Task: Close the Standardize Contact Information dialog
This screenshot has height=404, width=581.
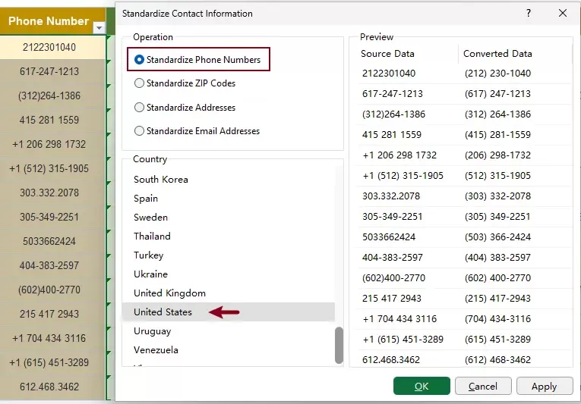Action: point(563,13)
